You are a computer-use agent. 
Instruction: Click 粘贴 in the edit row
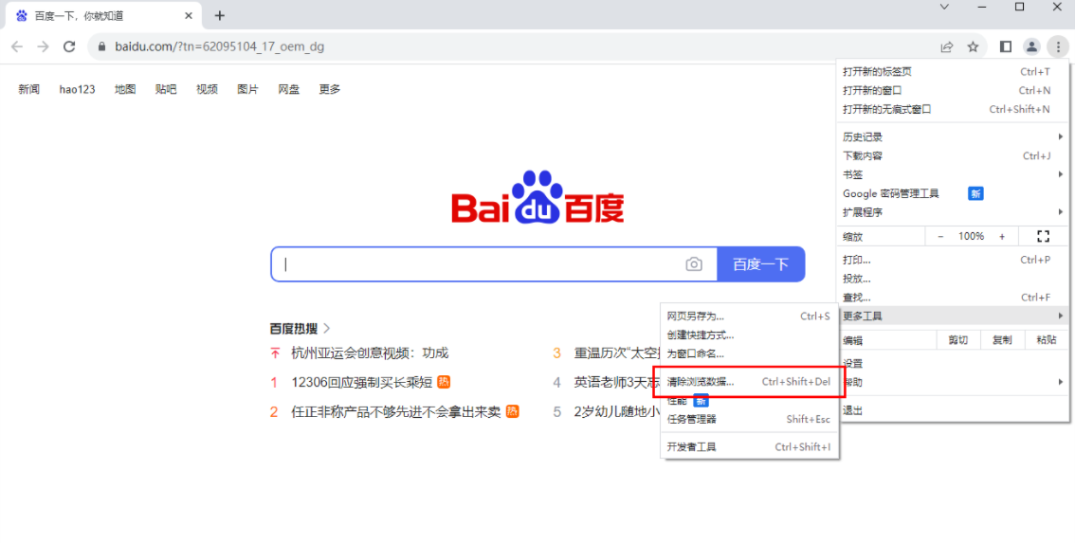(x=1047, y=340)
